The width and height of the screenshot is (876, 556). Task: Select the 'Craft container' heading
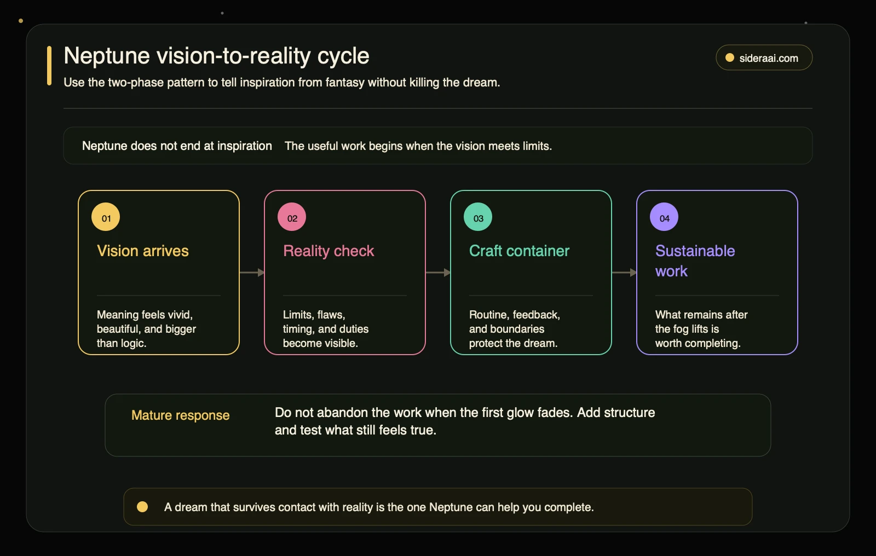click(519, 251)
